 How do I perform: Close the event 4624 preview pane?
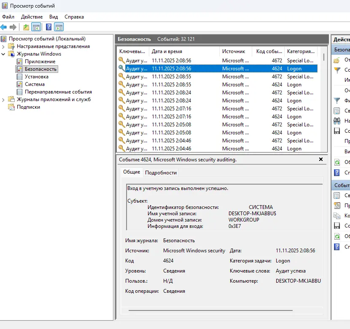click(x=321, y=160)
